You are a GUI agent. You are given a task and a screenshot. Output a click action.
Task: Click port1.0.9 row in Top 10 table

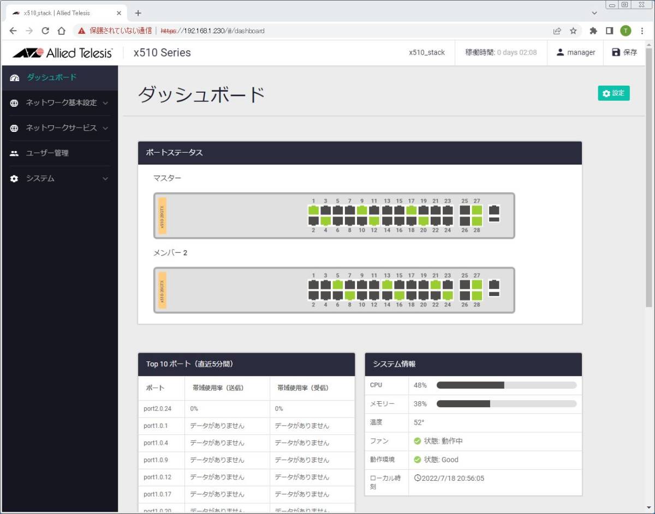point(247,460)
